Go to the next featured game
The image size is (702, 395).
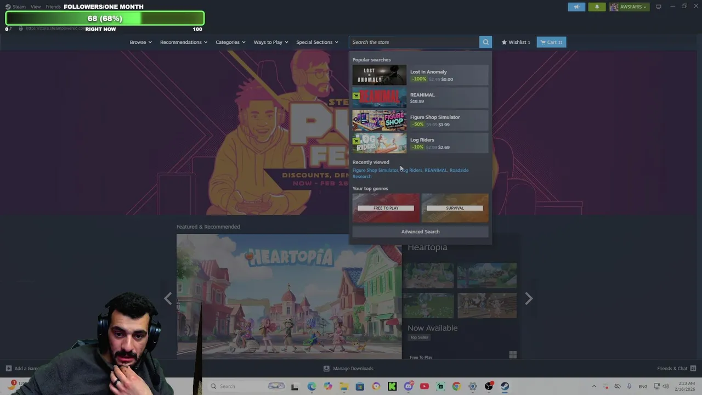click(x=528, y=298)
